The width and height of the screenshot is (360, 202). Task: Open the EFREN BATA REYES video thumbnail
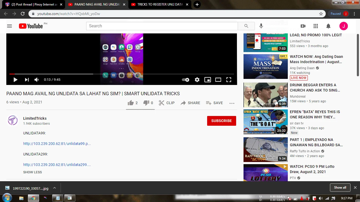pos(266,122)
